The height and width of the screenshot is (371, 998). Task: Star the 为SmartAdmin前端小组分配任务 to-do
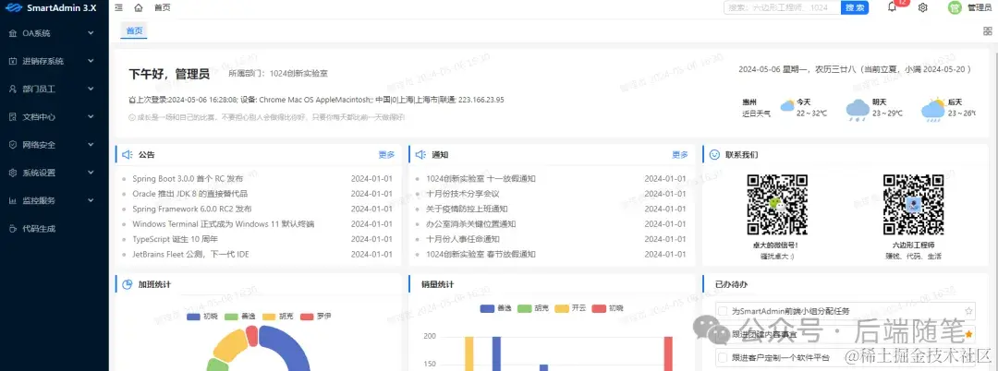[968, 311]
